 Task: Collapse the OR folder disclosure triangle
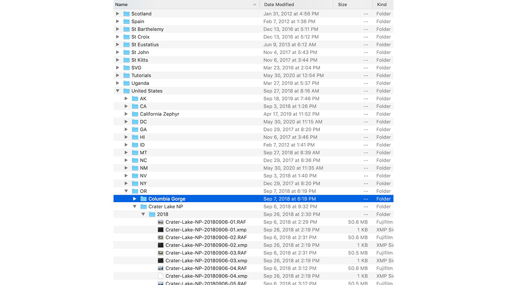[x=126, y=191]
